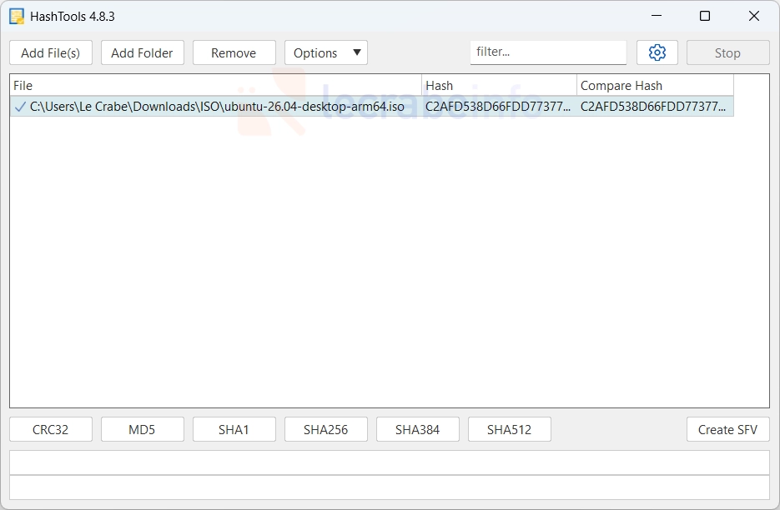Calculate the MD5 hash
The image size is (780, 510).
click(142, 429)
